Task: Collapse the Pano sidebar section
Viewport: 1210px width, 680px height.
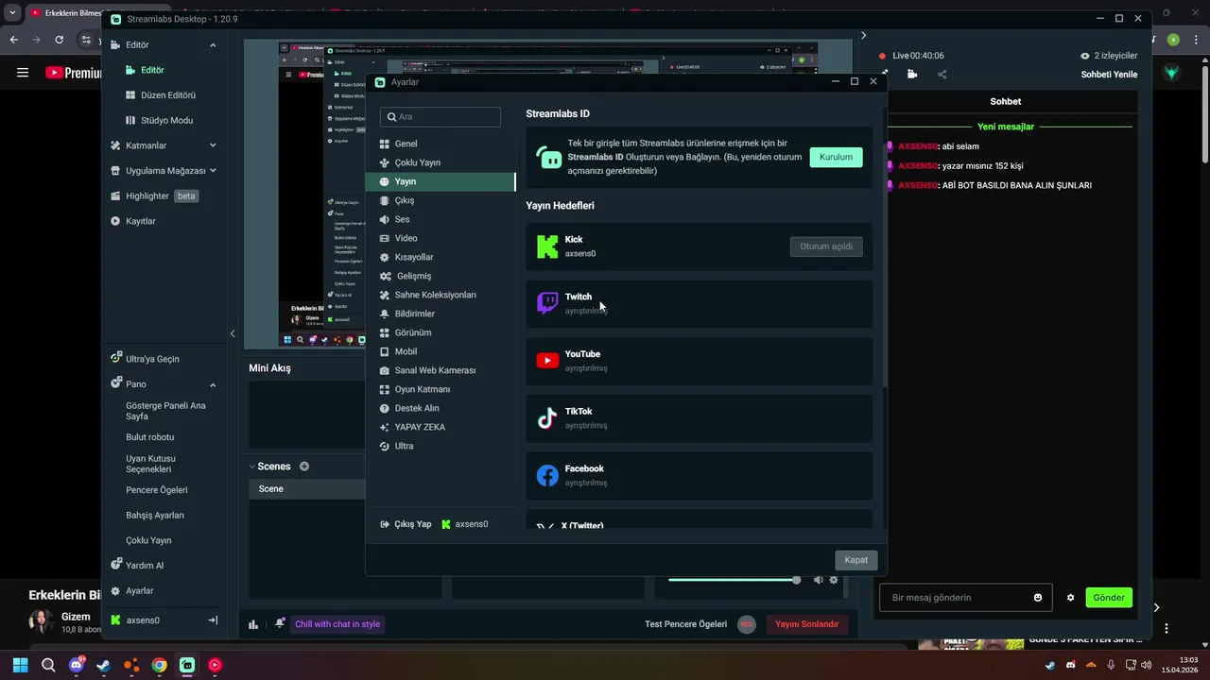Action: point(213,384)
